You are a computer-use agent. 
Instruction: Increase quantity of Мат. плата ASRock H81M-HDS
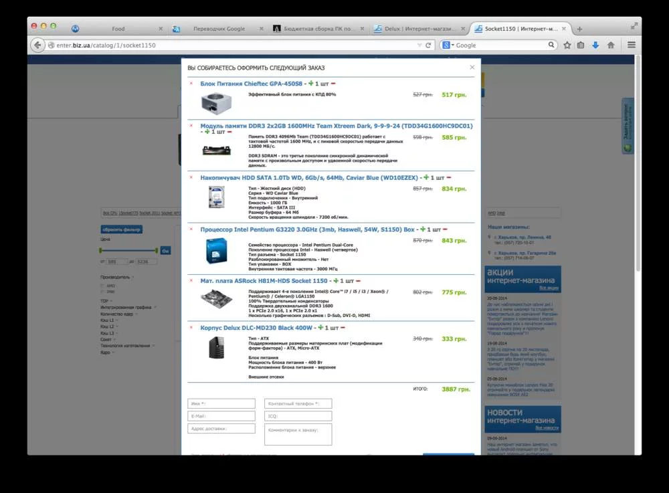(336, 281)
